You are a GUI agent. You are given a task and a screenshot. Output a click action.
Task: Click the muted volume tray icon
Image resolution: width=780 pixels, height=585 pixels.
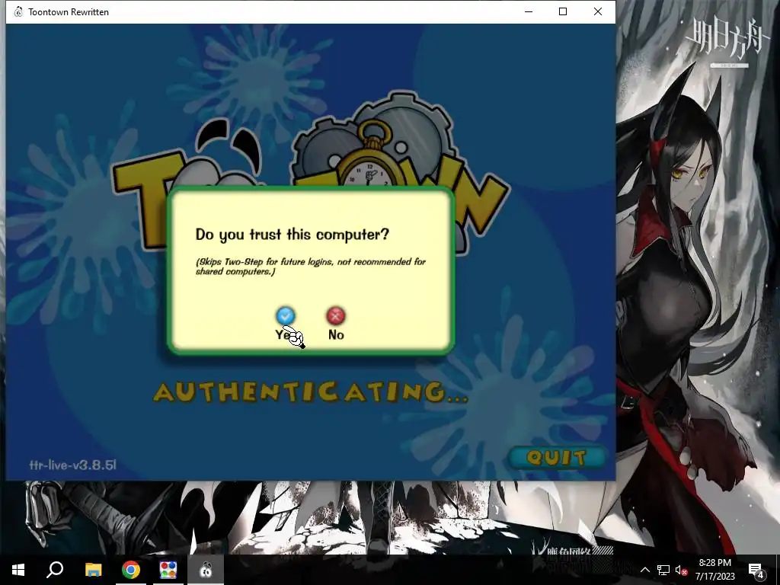click(x=681, y=570)
